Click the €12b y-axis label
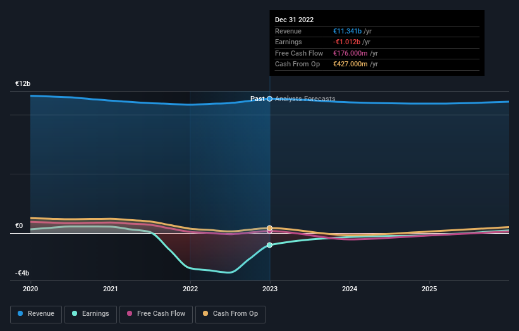519x331 pixels. [x=23, y=83]
